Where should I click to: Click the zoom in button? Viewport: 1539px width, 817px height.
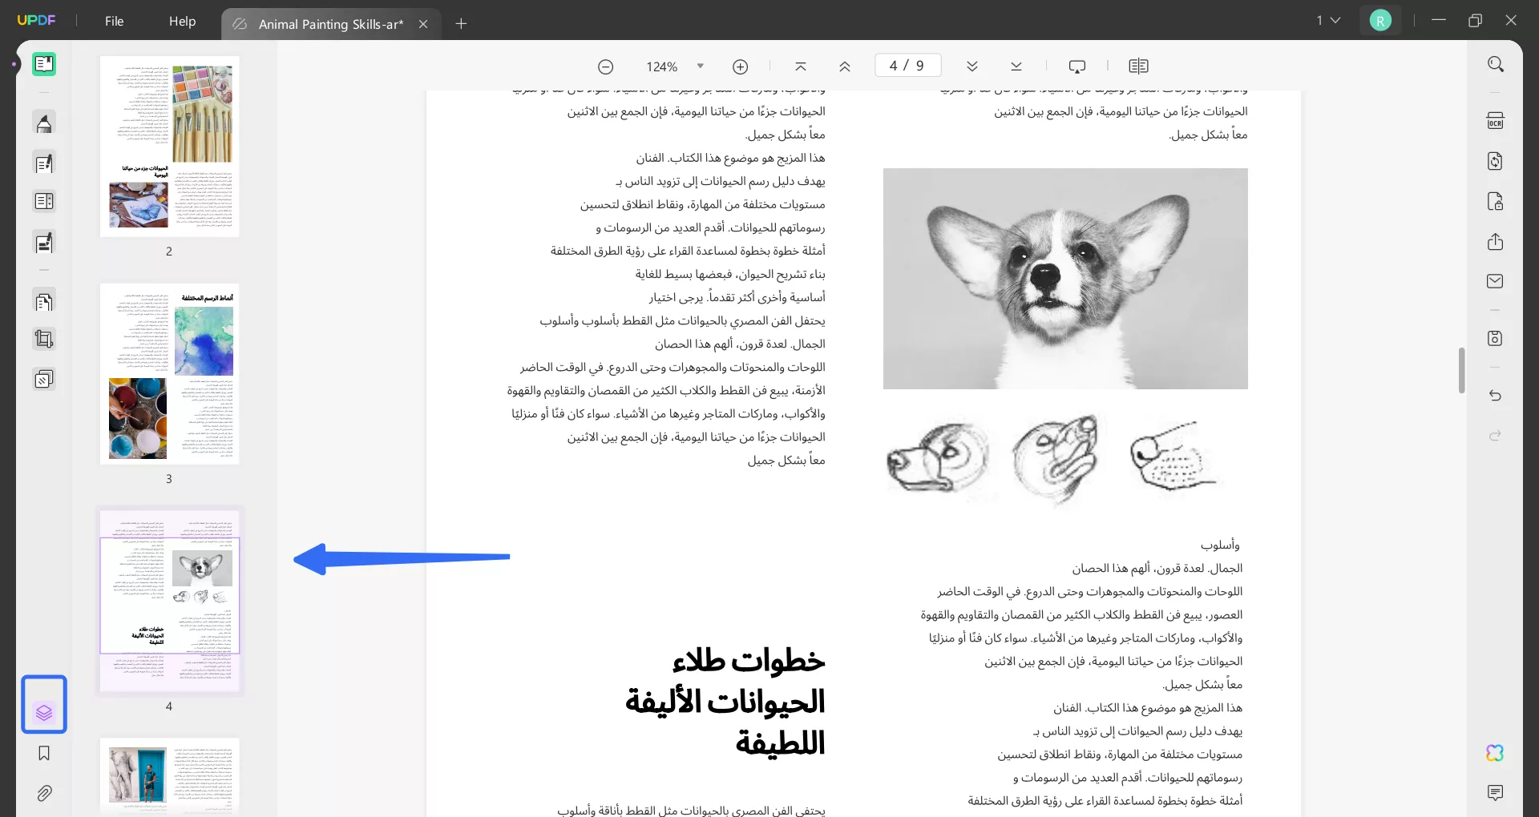(x=740, y=66)
